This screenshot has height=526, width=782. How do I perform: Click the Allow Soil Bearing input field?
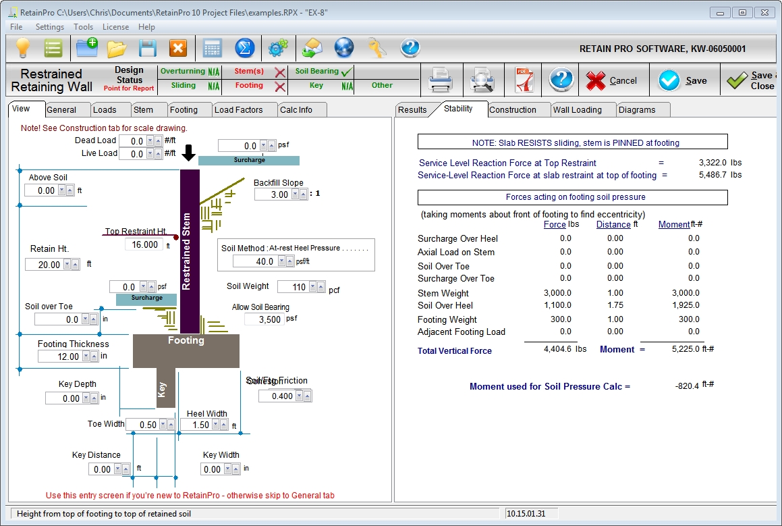[x=264, y=319]
